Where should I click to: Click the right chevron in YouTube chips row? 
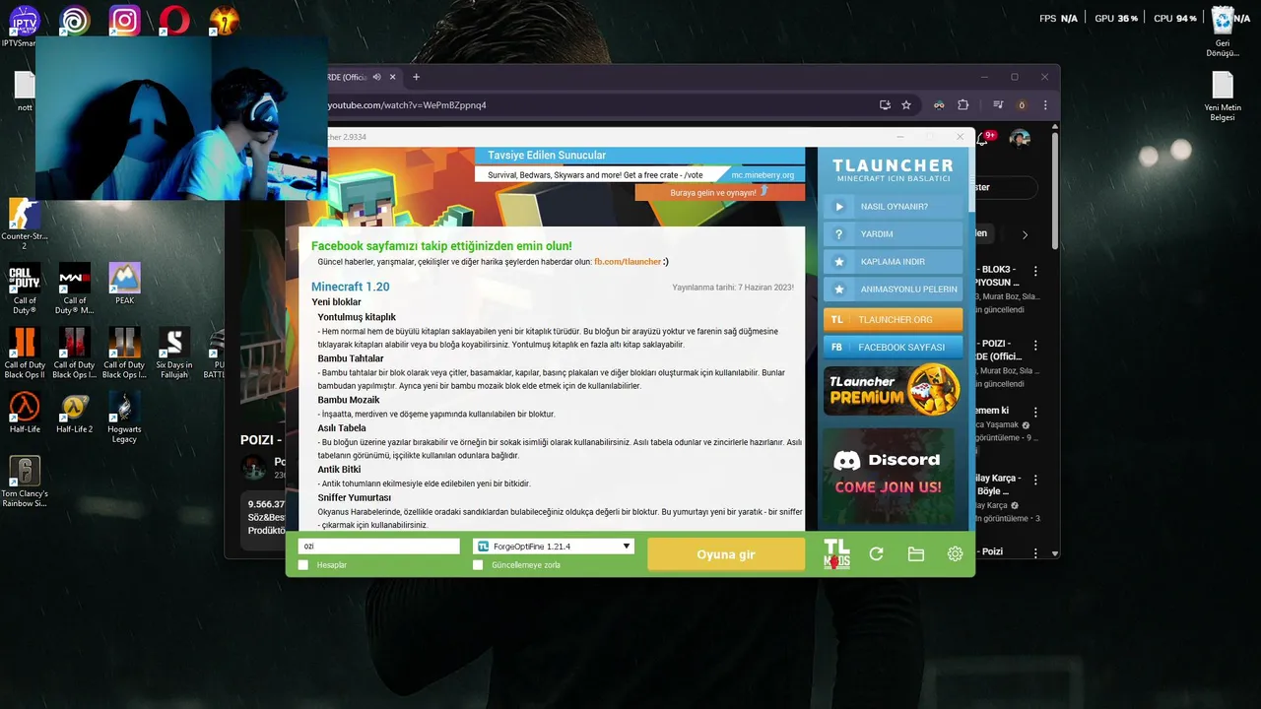[1025, 234]
